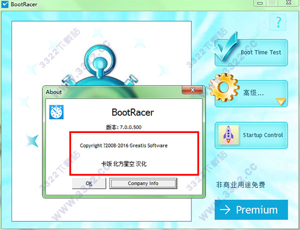Click the BootRacer heading in About dialog
This screenshot has height=230, width=300.
click(132, 112)
